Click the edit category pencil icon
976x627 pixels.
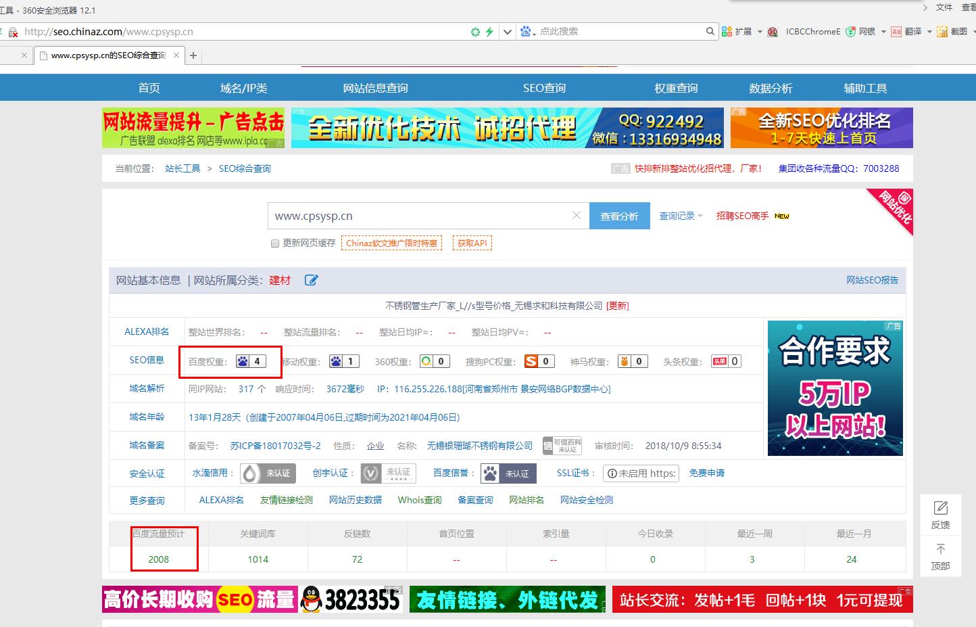coord(311,280)
